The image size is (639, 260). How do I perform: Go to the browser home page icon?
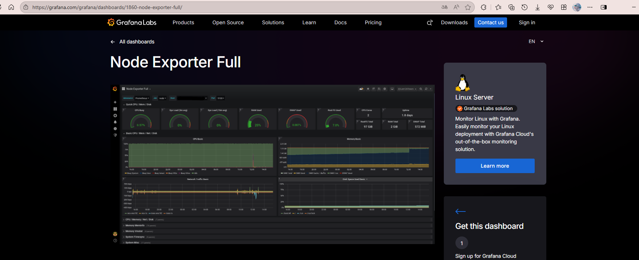[x=11, y=7]
